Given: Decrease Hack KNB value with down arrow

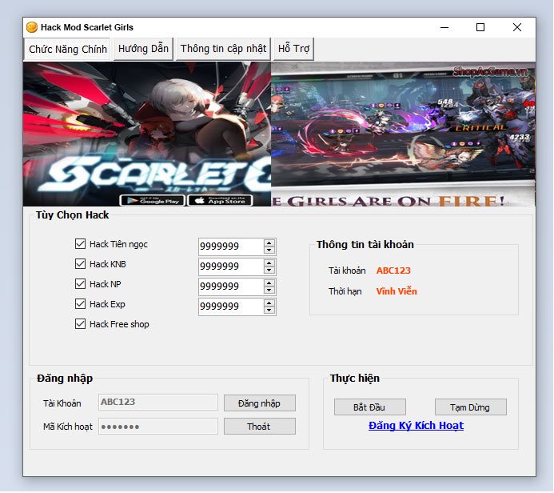Looking at the screenshot, I should pyautogui.click(x=269, y=271).
